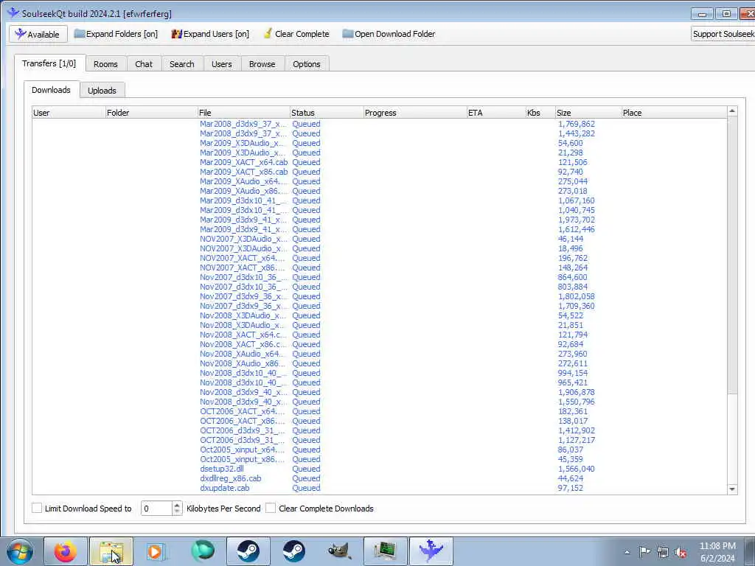
Task: Increase download speed with up spinner arrow
Action: (177, 505)
